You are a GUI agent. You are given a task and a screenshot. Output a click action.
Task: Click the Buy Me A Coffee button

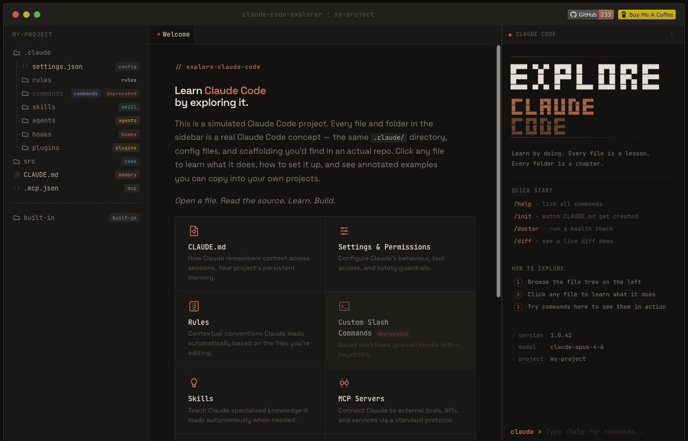point(647,15)
